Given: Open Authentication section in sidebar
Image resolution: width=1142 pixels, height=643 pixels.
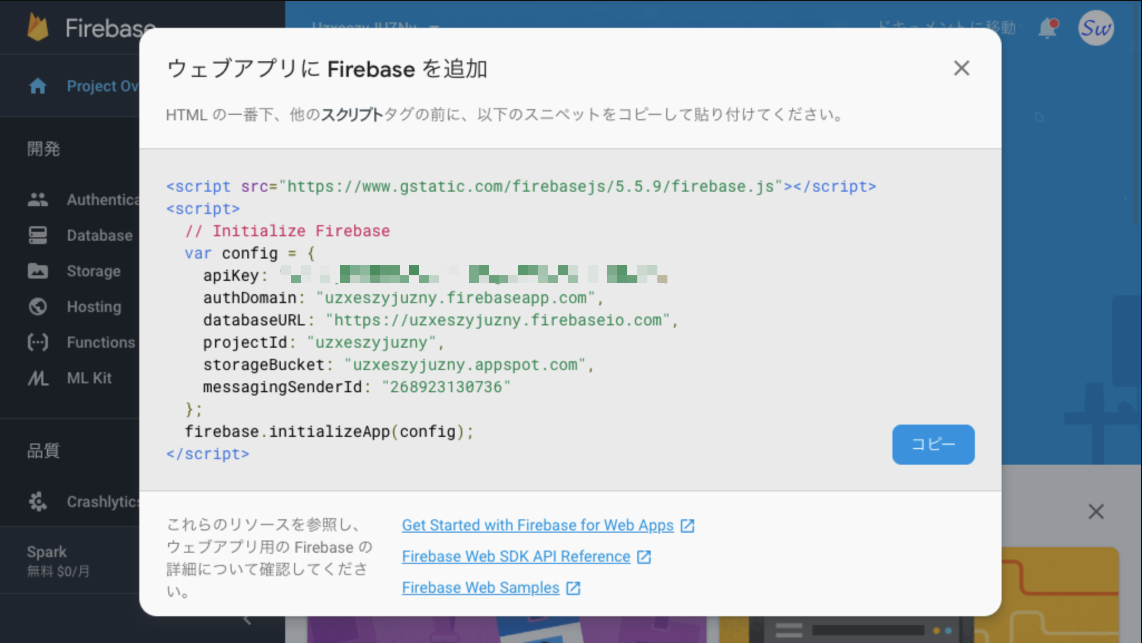Looking at the screenshot, I should pos(103,199).
